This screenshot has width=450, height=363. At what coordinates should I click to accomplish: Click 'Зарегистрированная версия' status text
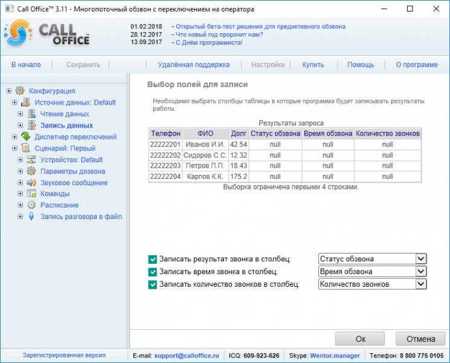pos(64,355)
